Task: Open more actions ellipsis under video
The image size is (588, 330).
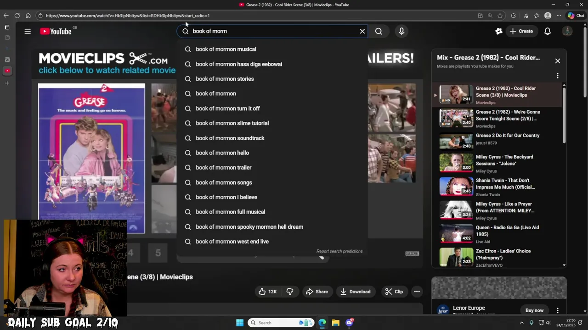Action: point(417,291)
